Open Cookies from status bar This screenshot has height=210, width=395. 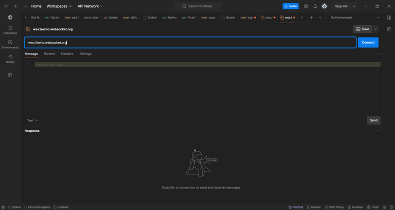pyautogui.click(x=355, y=207)
